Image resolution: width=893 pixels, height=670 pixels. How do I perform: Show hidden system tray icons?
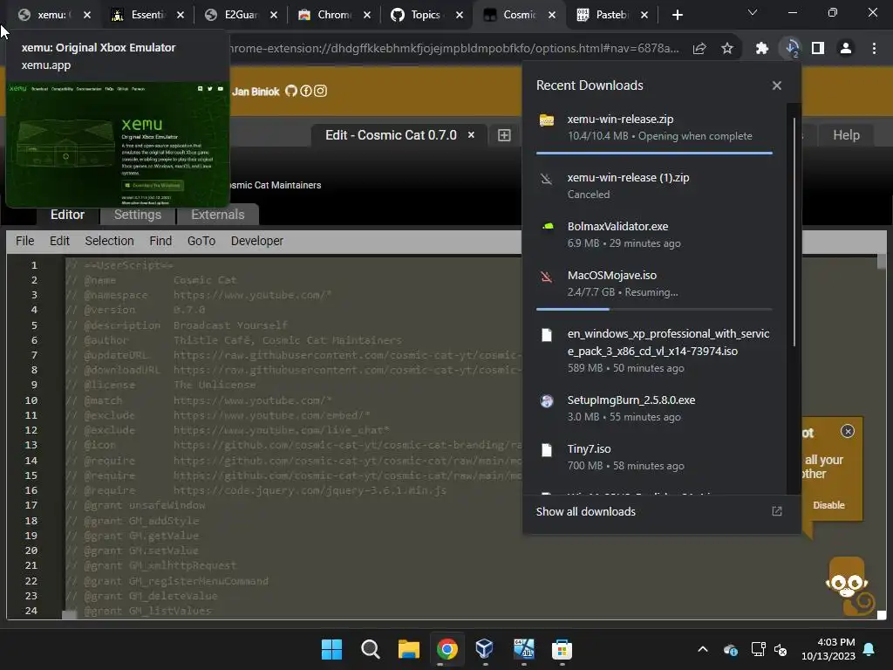pyautogui.click(x=703, y=649)
